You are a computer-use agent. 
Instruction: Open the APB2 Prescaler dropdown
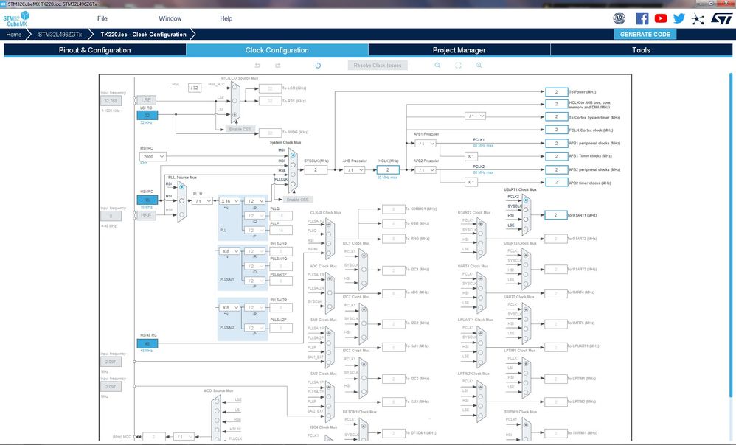[x=426, y=169]
